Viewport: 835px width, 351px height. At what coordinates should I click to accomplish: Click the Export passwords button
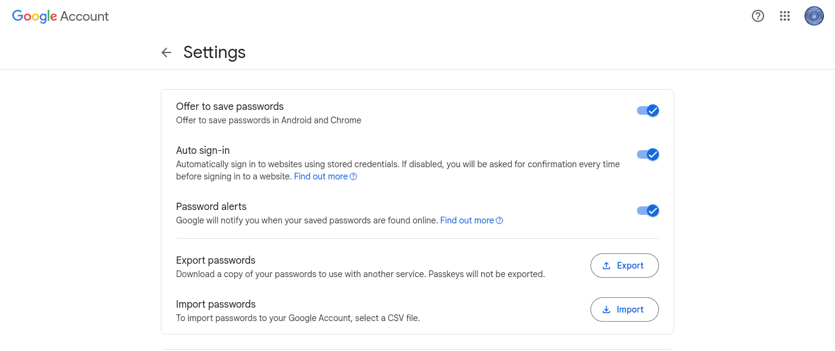(624, 266)
